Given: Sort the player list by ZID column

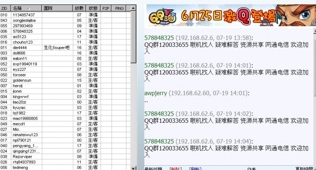Looking at the screenshot, I should click(5, 8).
